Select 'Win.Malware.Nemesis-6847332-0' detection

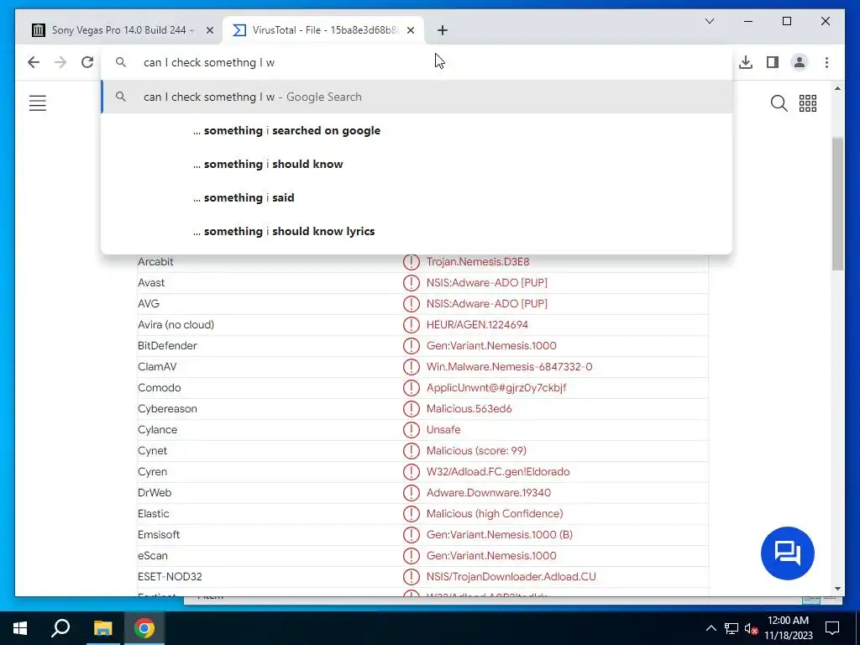(x=510, y=366)
